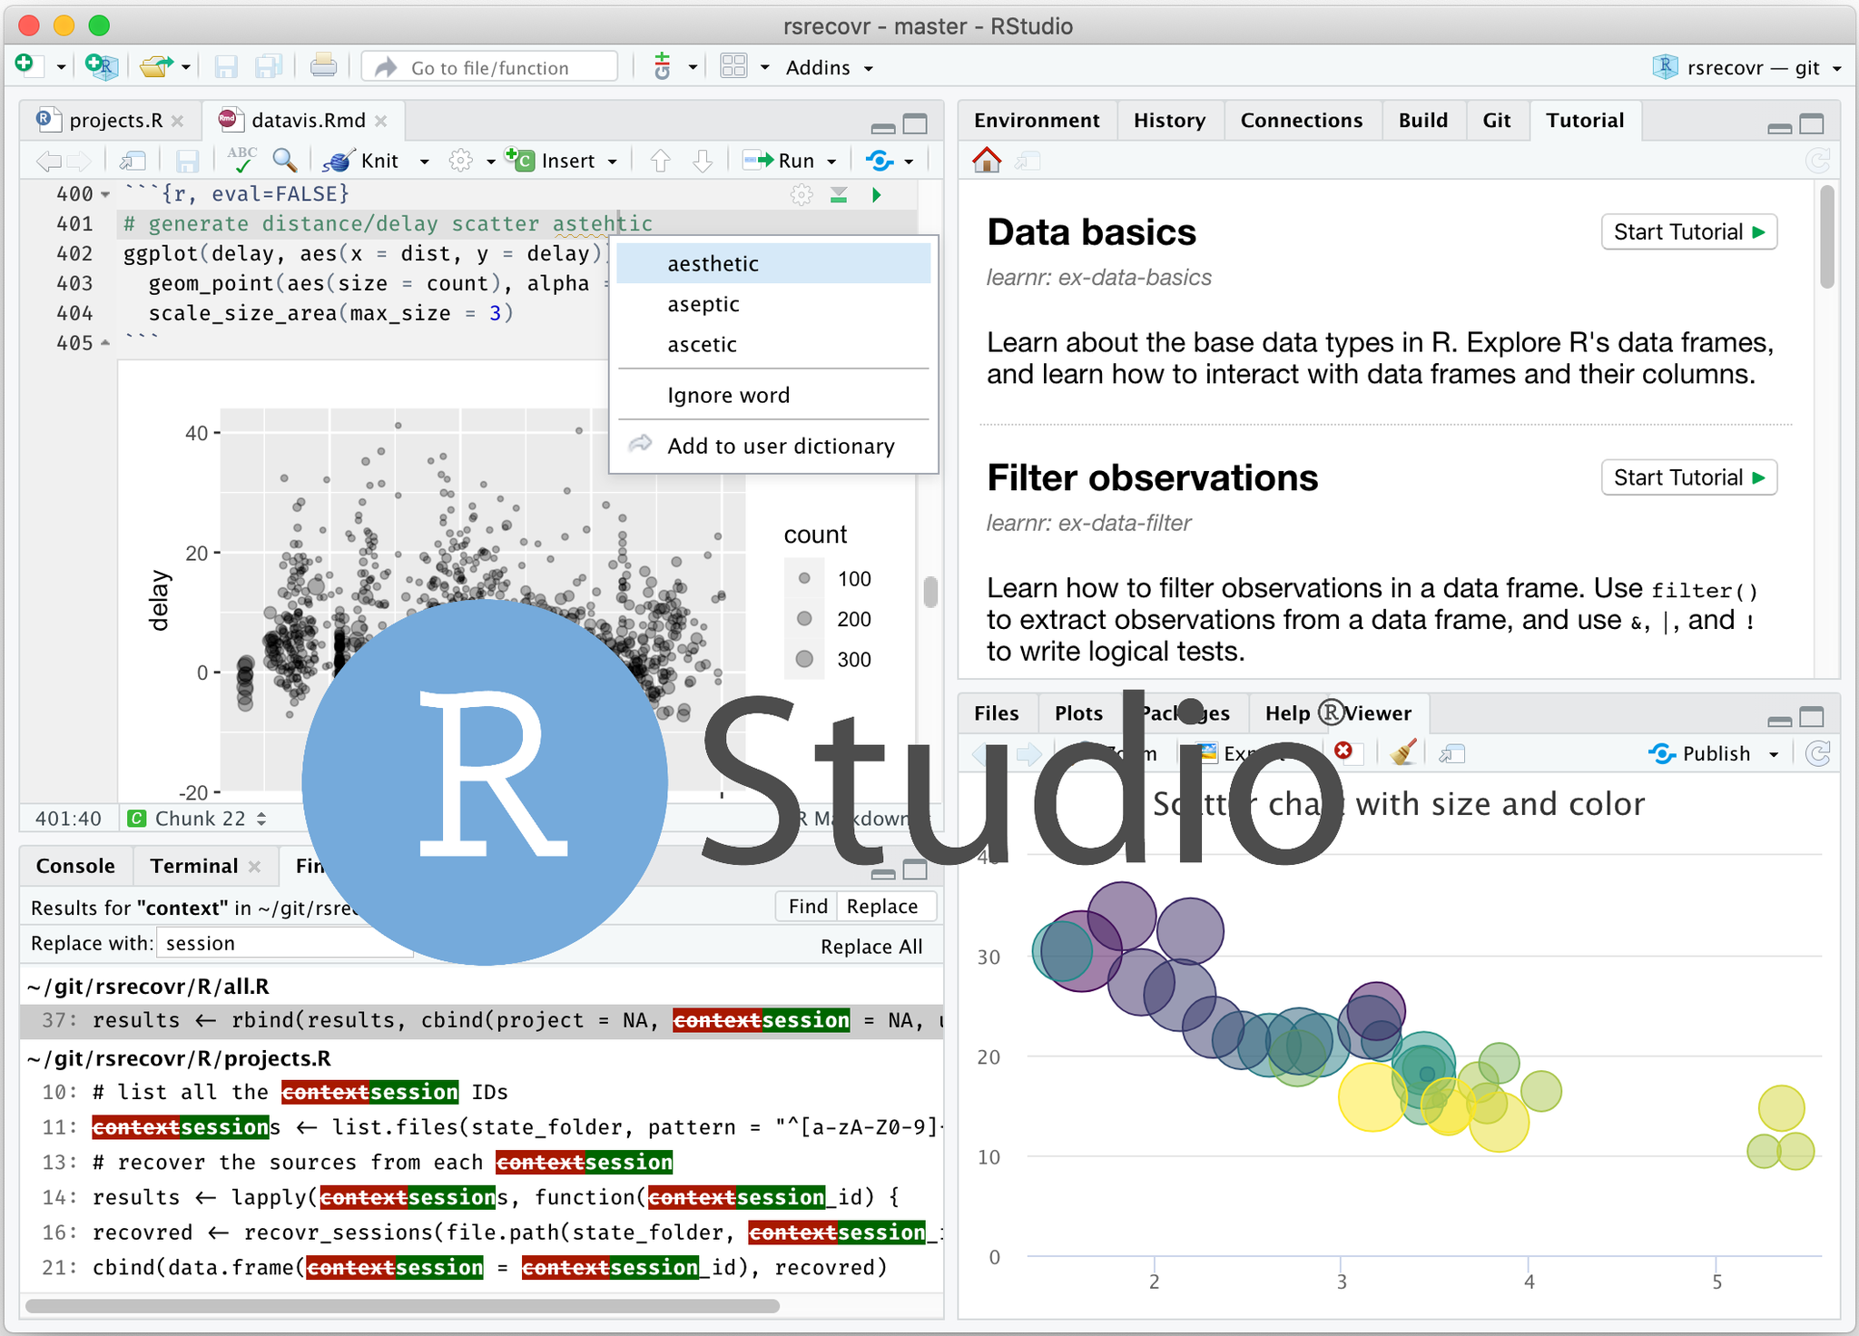Click the Tutorial home icon
This screenshot has height=1336, width=1859.
(987, 161)
